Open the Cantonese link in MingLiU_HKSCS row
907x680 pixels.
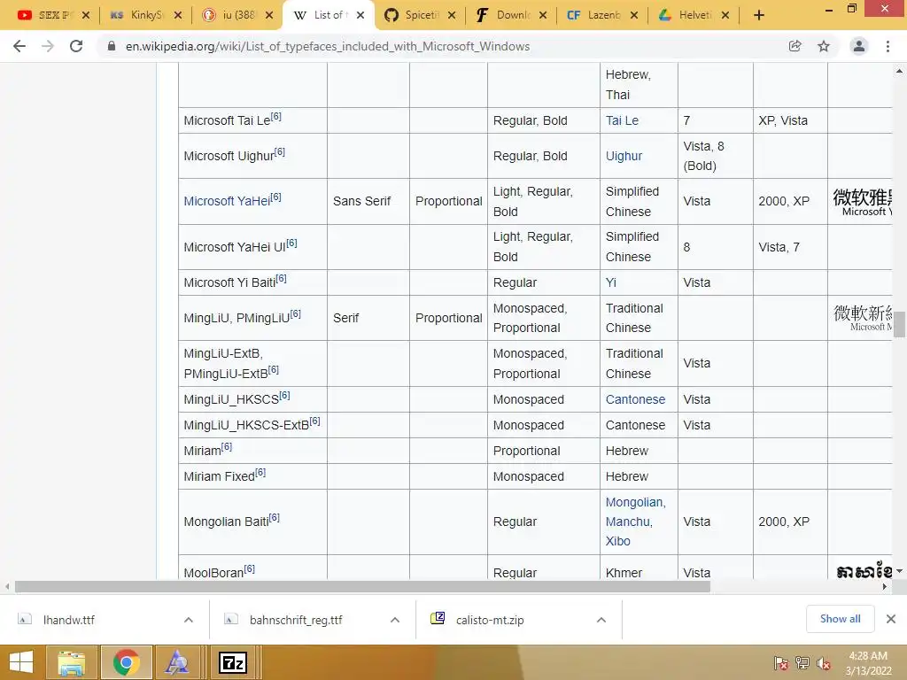click(x=635, y=399)
